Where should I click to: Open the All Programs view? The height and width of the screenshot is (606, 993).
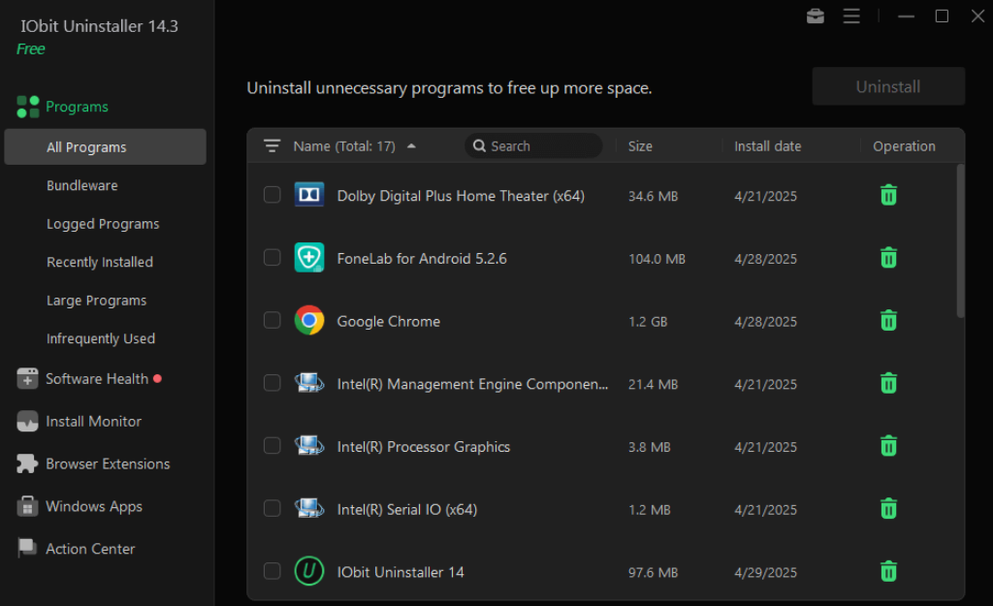click(105, 147)
